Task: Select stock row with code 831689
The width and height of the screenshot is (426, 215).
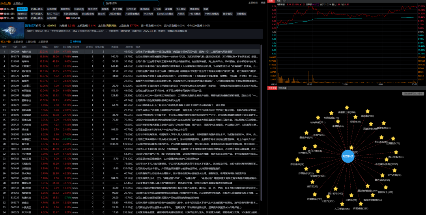Action: click(x=130, y=61)
